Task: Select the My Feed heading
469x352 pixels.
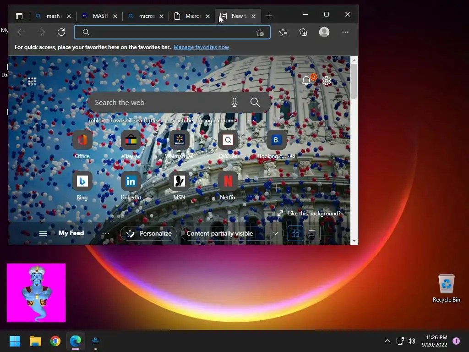Action: (x=71, y=233)
